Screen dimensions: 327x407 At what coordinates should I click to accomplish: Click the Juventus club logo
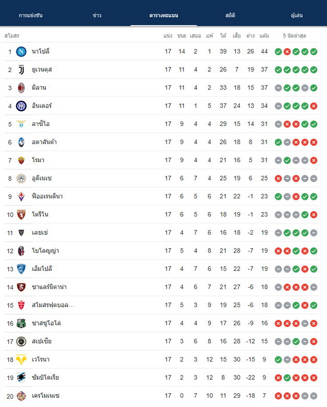[x=21, y=69]
